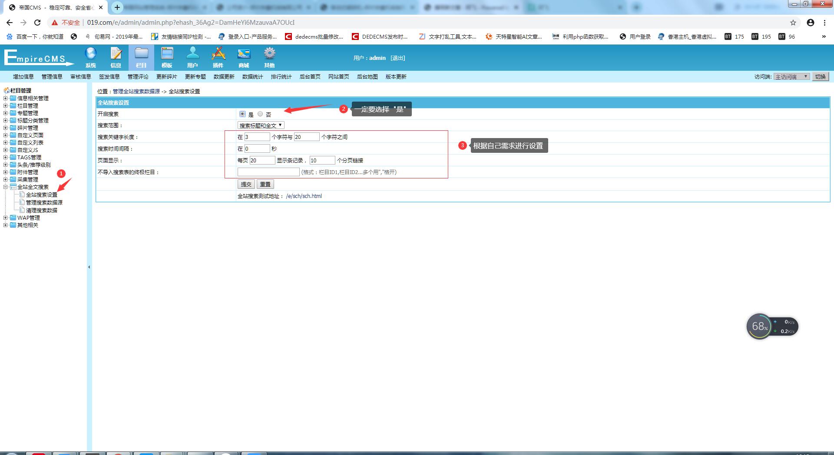Viewport: 834px width, 455px height.
Task: Click 版本更新 menu item
Action: point(396,76)
